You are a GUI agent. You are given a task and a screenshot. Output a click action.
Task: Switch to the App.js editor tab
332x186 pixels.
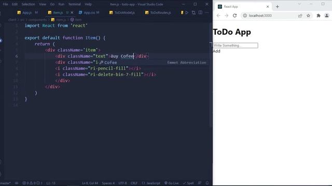tap(27, 12)
